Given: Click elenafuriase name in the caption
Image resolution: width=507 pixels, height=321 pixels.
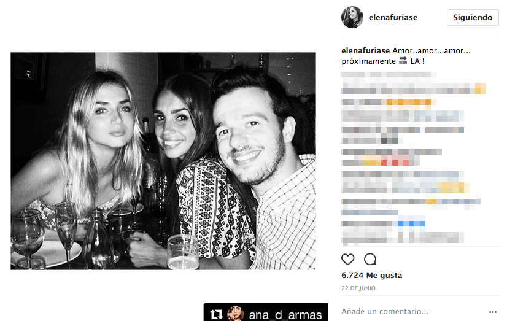Looking at the screenshot, I should [x=365, y=51].
